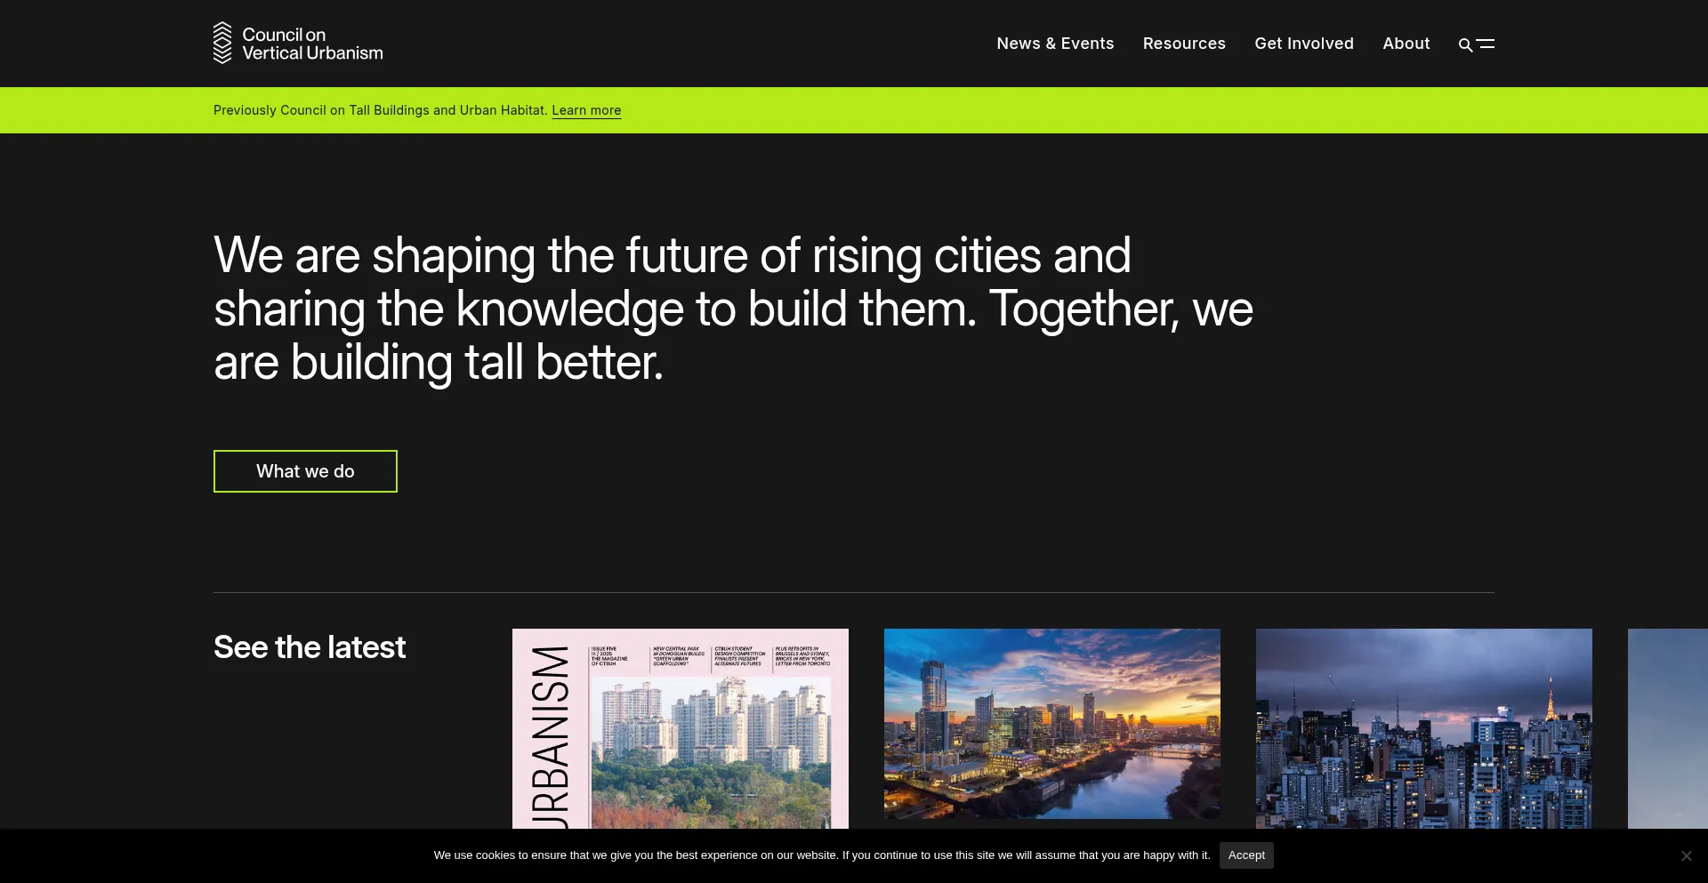Open the Get Involved dropdown
Screen dimensions: 1708x883
[1303, 43]
